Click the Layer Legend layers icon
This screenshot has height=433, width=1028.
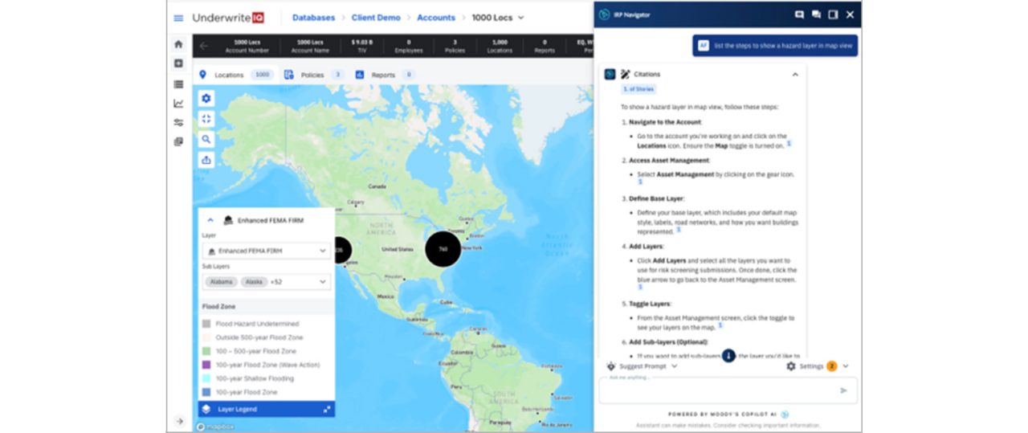click(x=206, y=409)
